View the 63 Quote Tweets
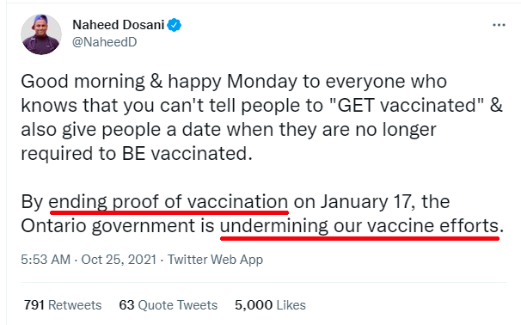The width and height of the screenshot is (521, 325). pos(169,304)
